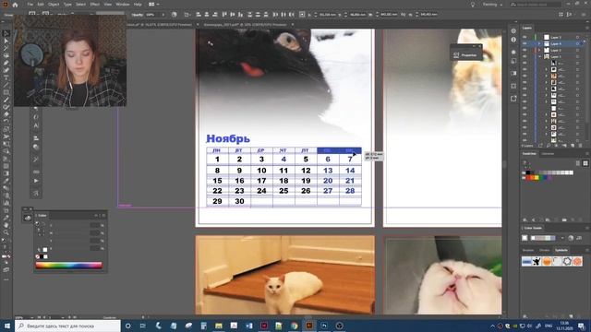Viewport: 591px width, 332px height.
Task: Open the Window menu
Action: click(x=123, y=5)
